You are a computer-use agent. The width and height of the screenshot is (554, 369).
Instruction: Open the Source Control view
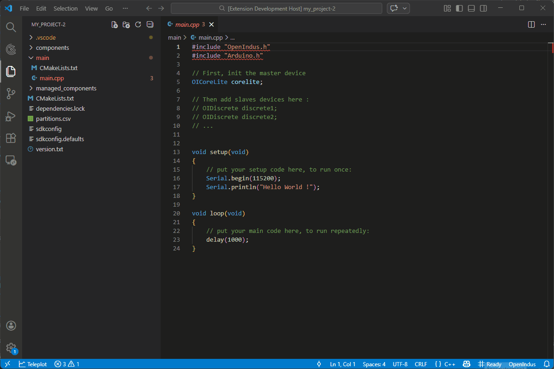[11, 94]
